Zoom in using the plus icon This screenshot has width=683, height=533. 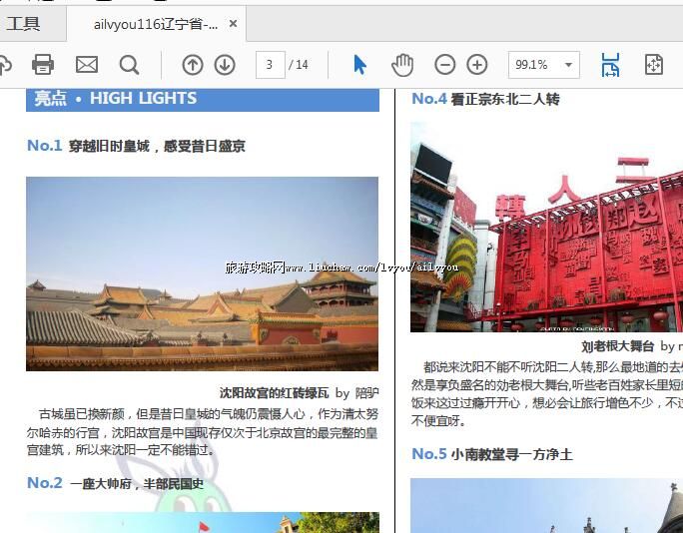[477, 65]
